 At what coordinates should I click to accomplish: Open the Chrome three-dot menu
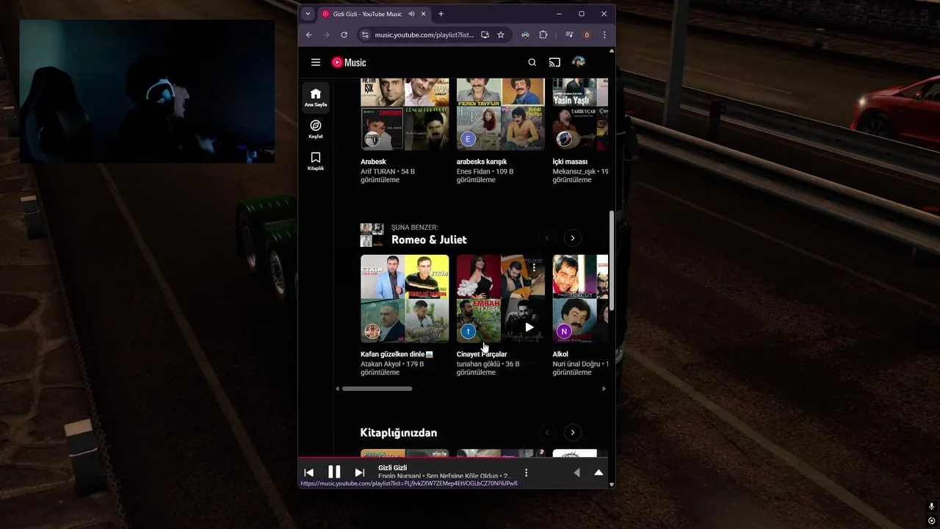604,35
